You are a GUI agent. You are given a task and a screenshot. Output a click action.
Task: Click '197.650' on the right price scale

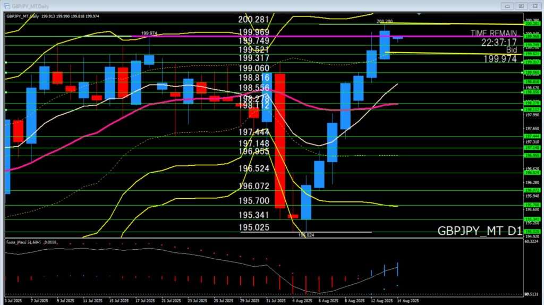[532, 129]
